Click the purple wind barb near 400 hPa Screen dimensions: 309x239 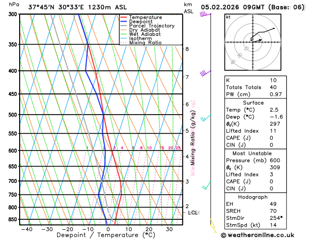click(203, 73)
